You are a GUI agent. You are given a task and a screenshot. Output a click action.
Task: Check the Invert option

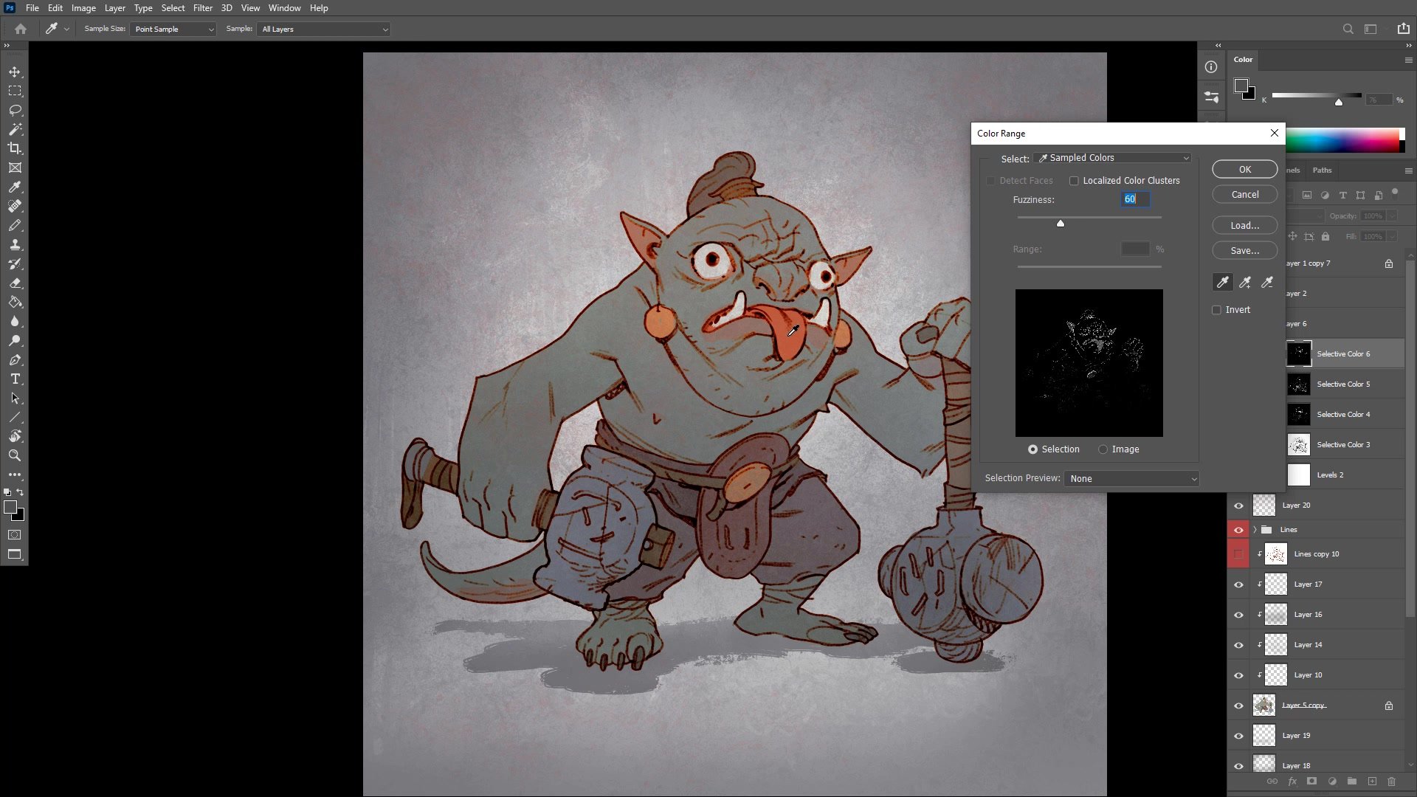click(1216, 310)
